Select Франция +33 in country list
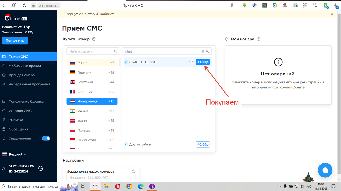The image size is (341, 191). [x=92, y=92]
